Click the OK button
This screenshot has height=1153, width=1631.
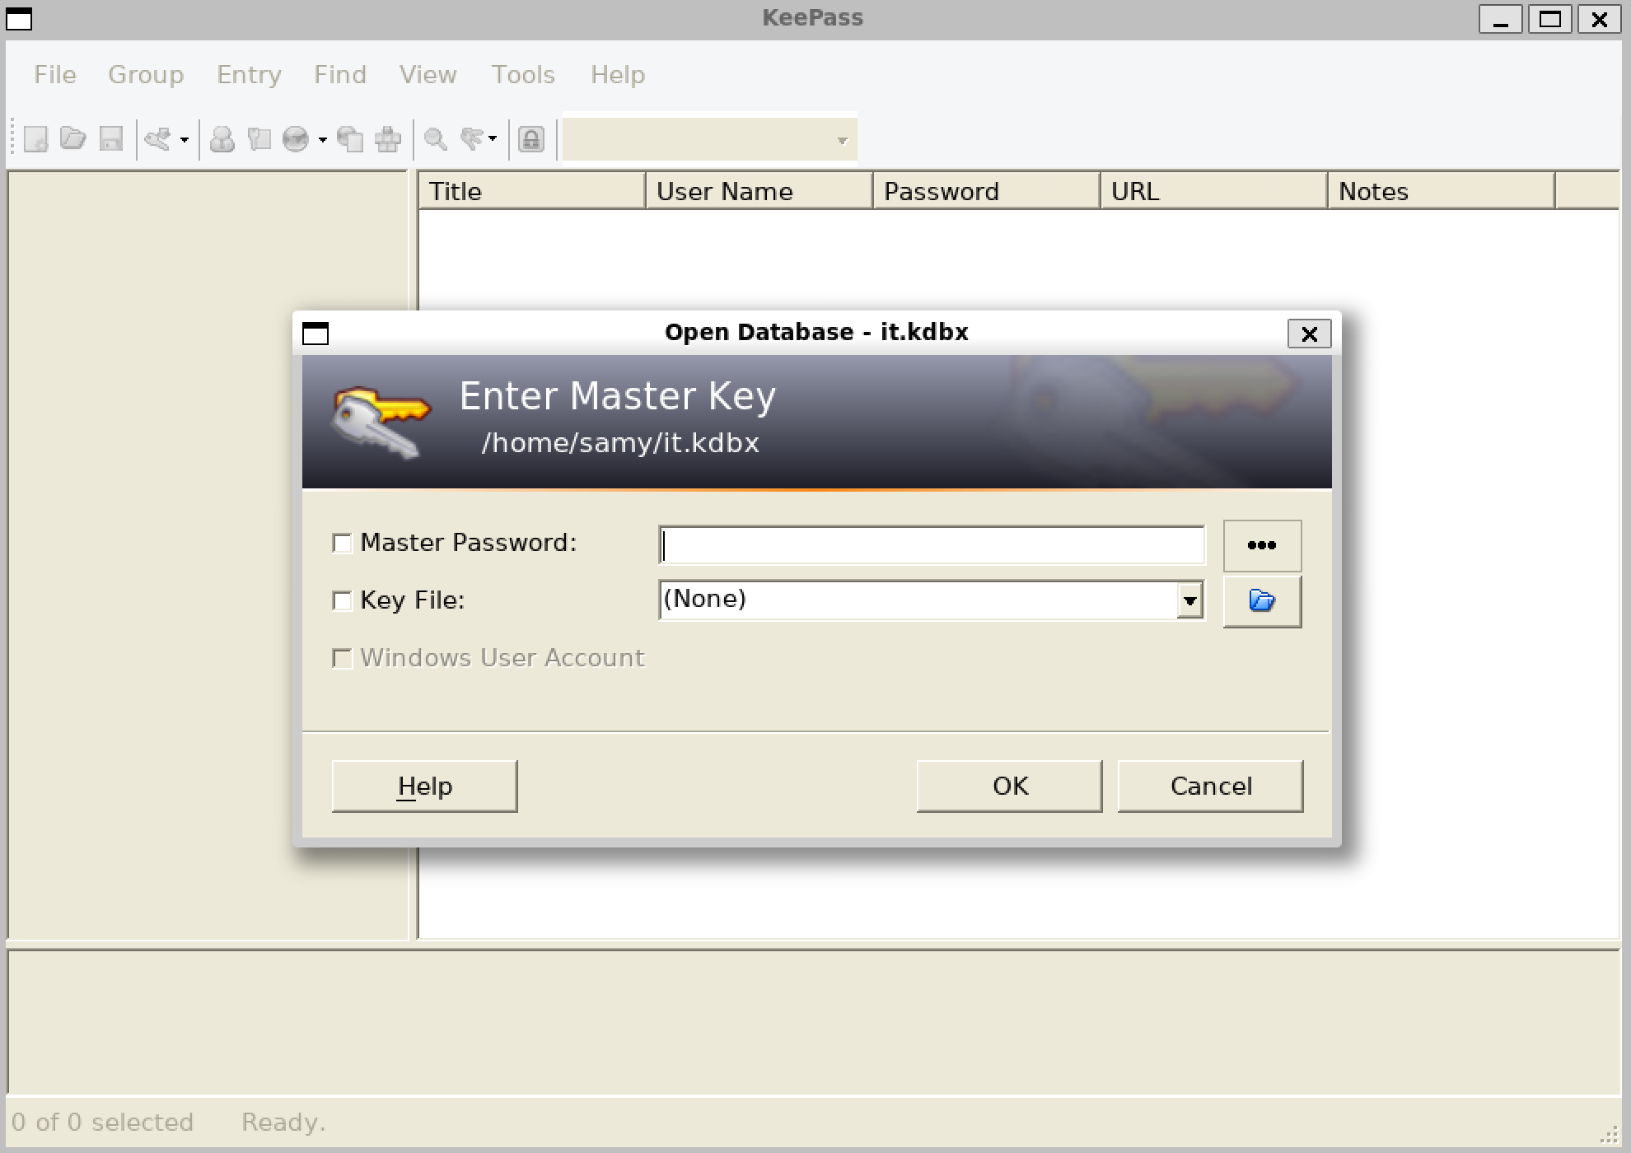(x=1009, y=787)
